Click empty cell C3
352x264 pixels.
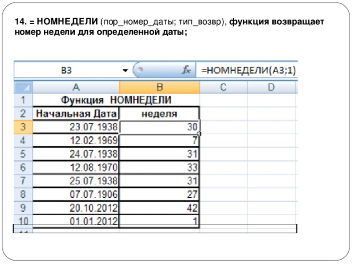223,127
